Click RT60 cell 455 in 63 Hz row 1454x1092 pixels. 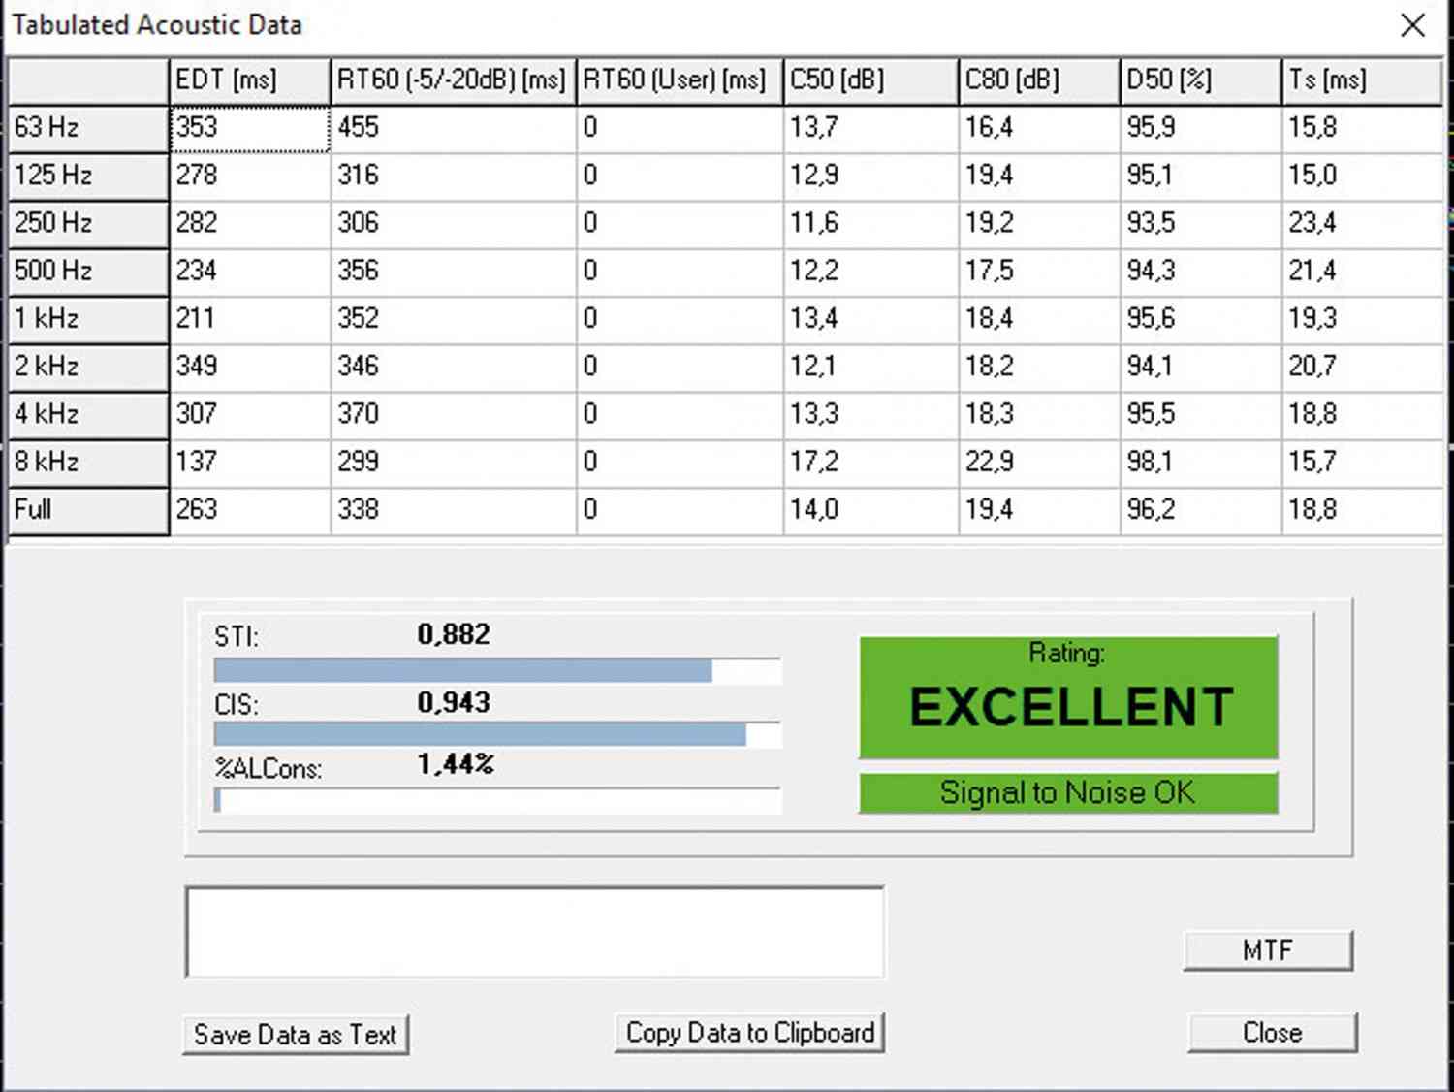click(454, 128)
